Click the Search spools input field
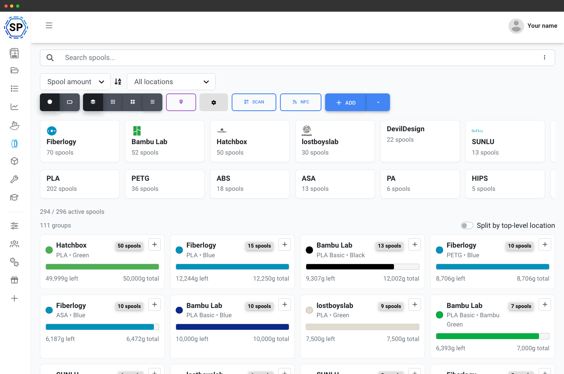Screen dimensions: 564x374 [x=297, y=58]
